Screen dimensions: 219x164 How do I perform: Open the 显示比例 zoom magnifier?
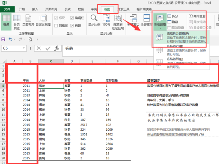point(94,20)
